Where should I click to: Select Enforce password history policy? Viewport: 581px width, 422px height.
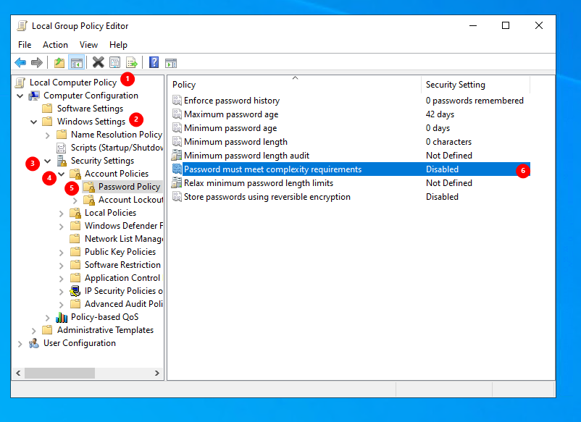231,101
